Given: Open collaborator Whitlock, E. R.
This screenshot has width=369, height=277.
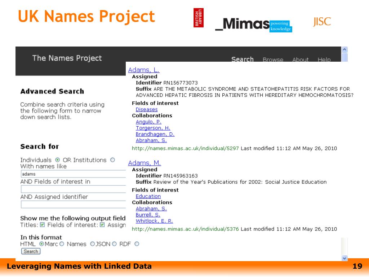Looking at the screenshot, I should [x=154, y=221].
